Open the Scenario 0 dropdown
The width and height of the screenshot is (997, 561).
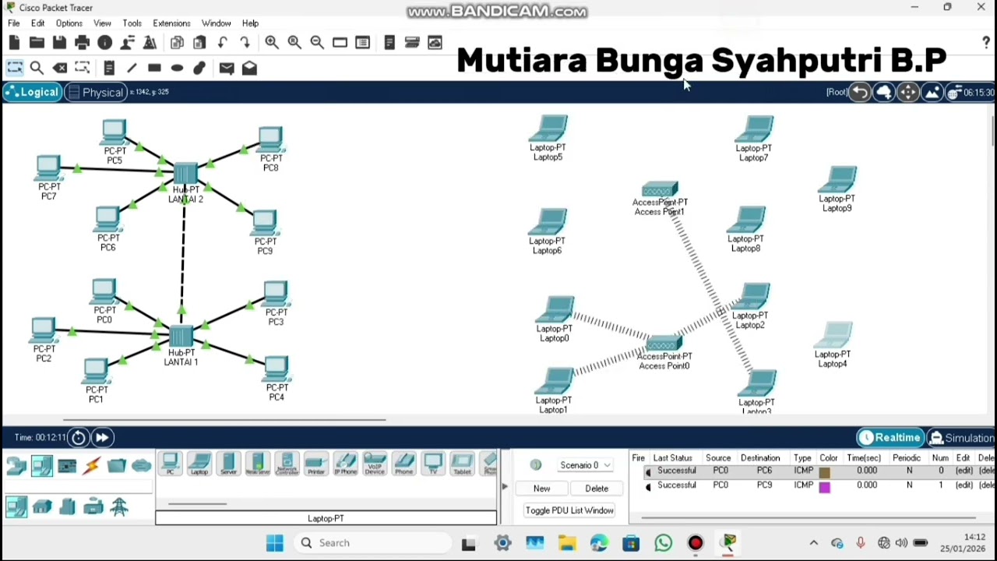(585, 465)
